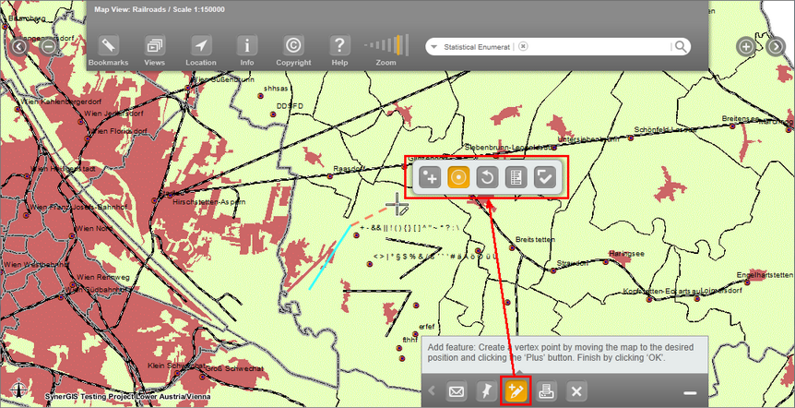Open the send email tool

tap(456, 391)
